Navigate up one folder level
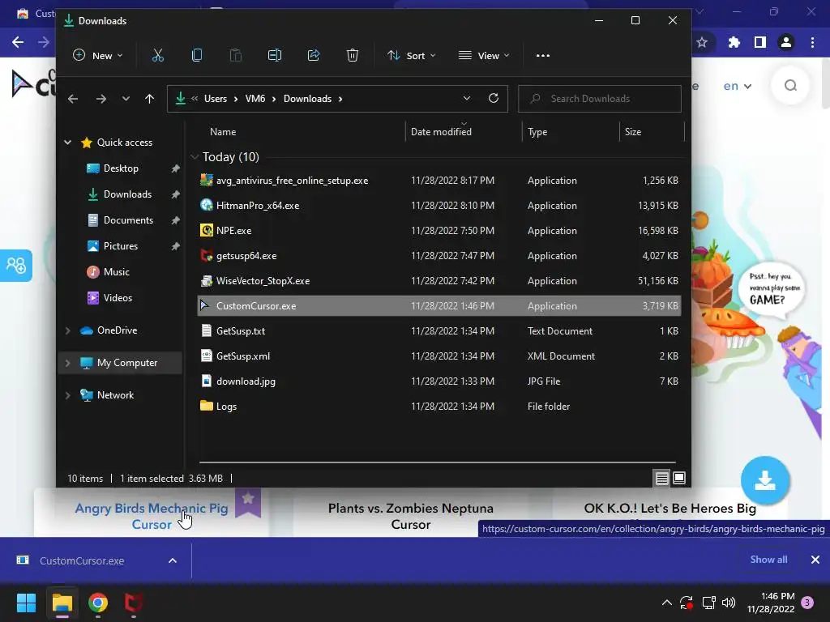The image size is (830, 622). (x=149, y=99)
